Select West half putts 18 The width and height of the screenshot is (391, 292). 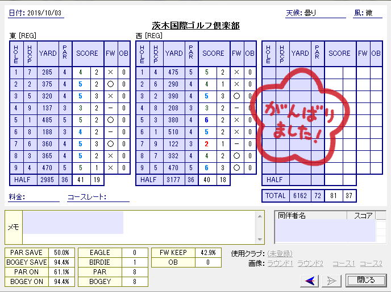pyautogui.click(x=223, y=180)
